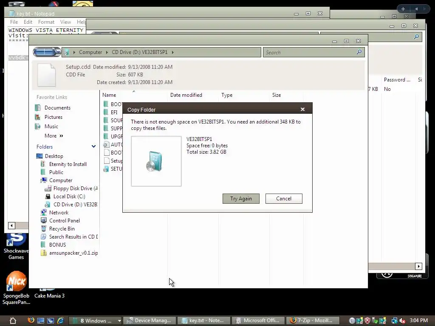
Task: Expand arrow after CD Drive breadcrumb
Action: click(172, 52)
